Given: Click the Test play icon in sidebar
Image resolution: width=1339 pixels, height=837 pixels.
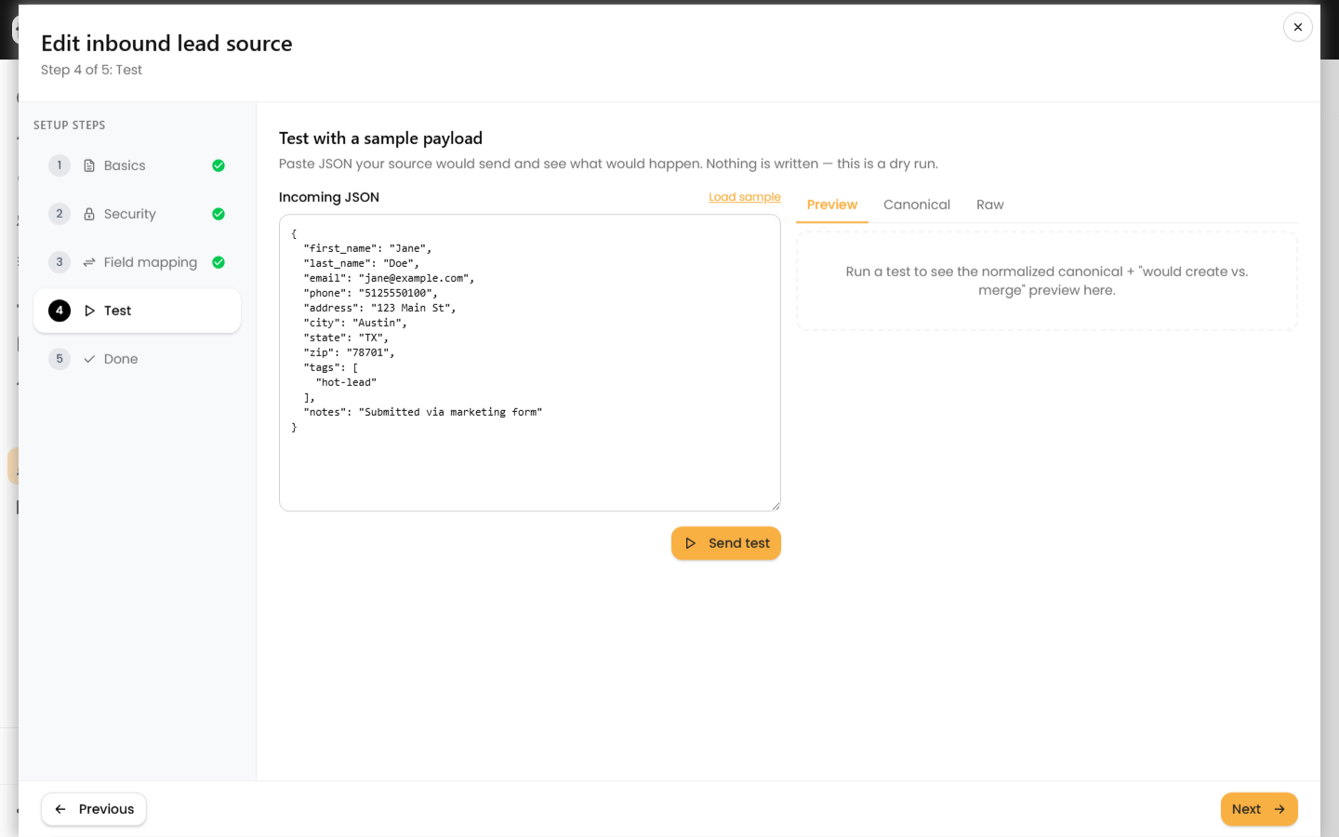Looking at the screenshot, I should (89, 311).
